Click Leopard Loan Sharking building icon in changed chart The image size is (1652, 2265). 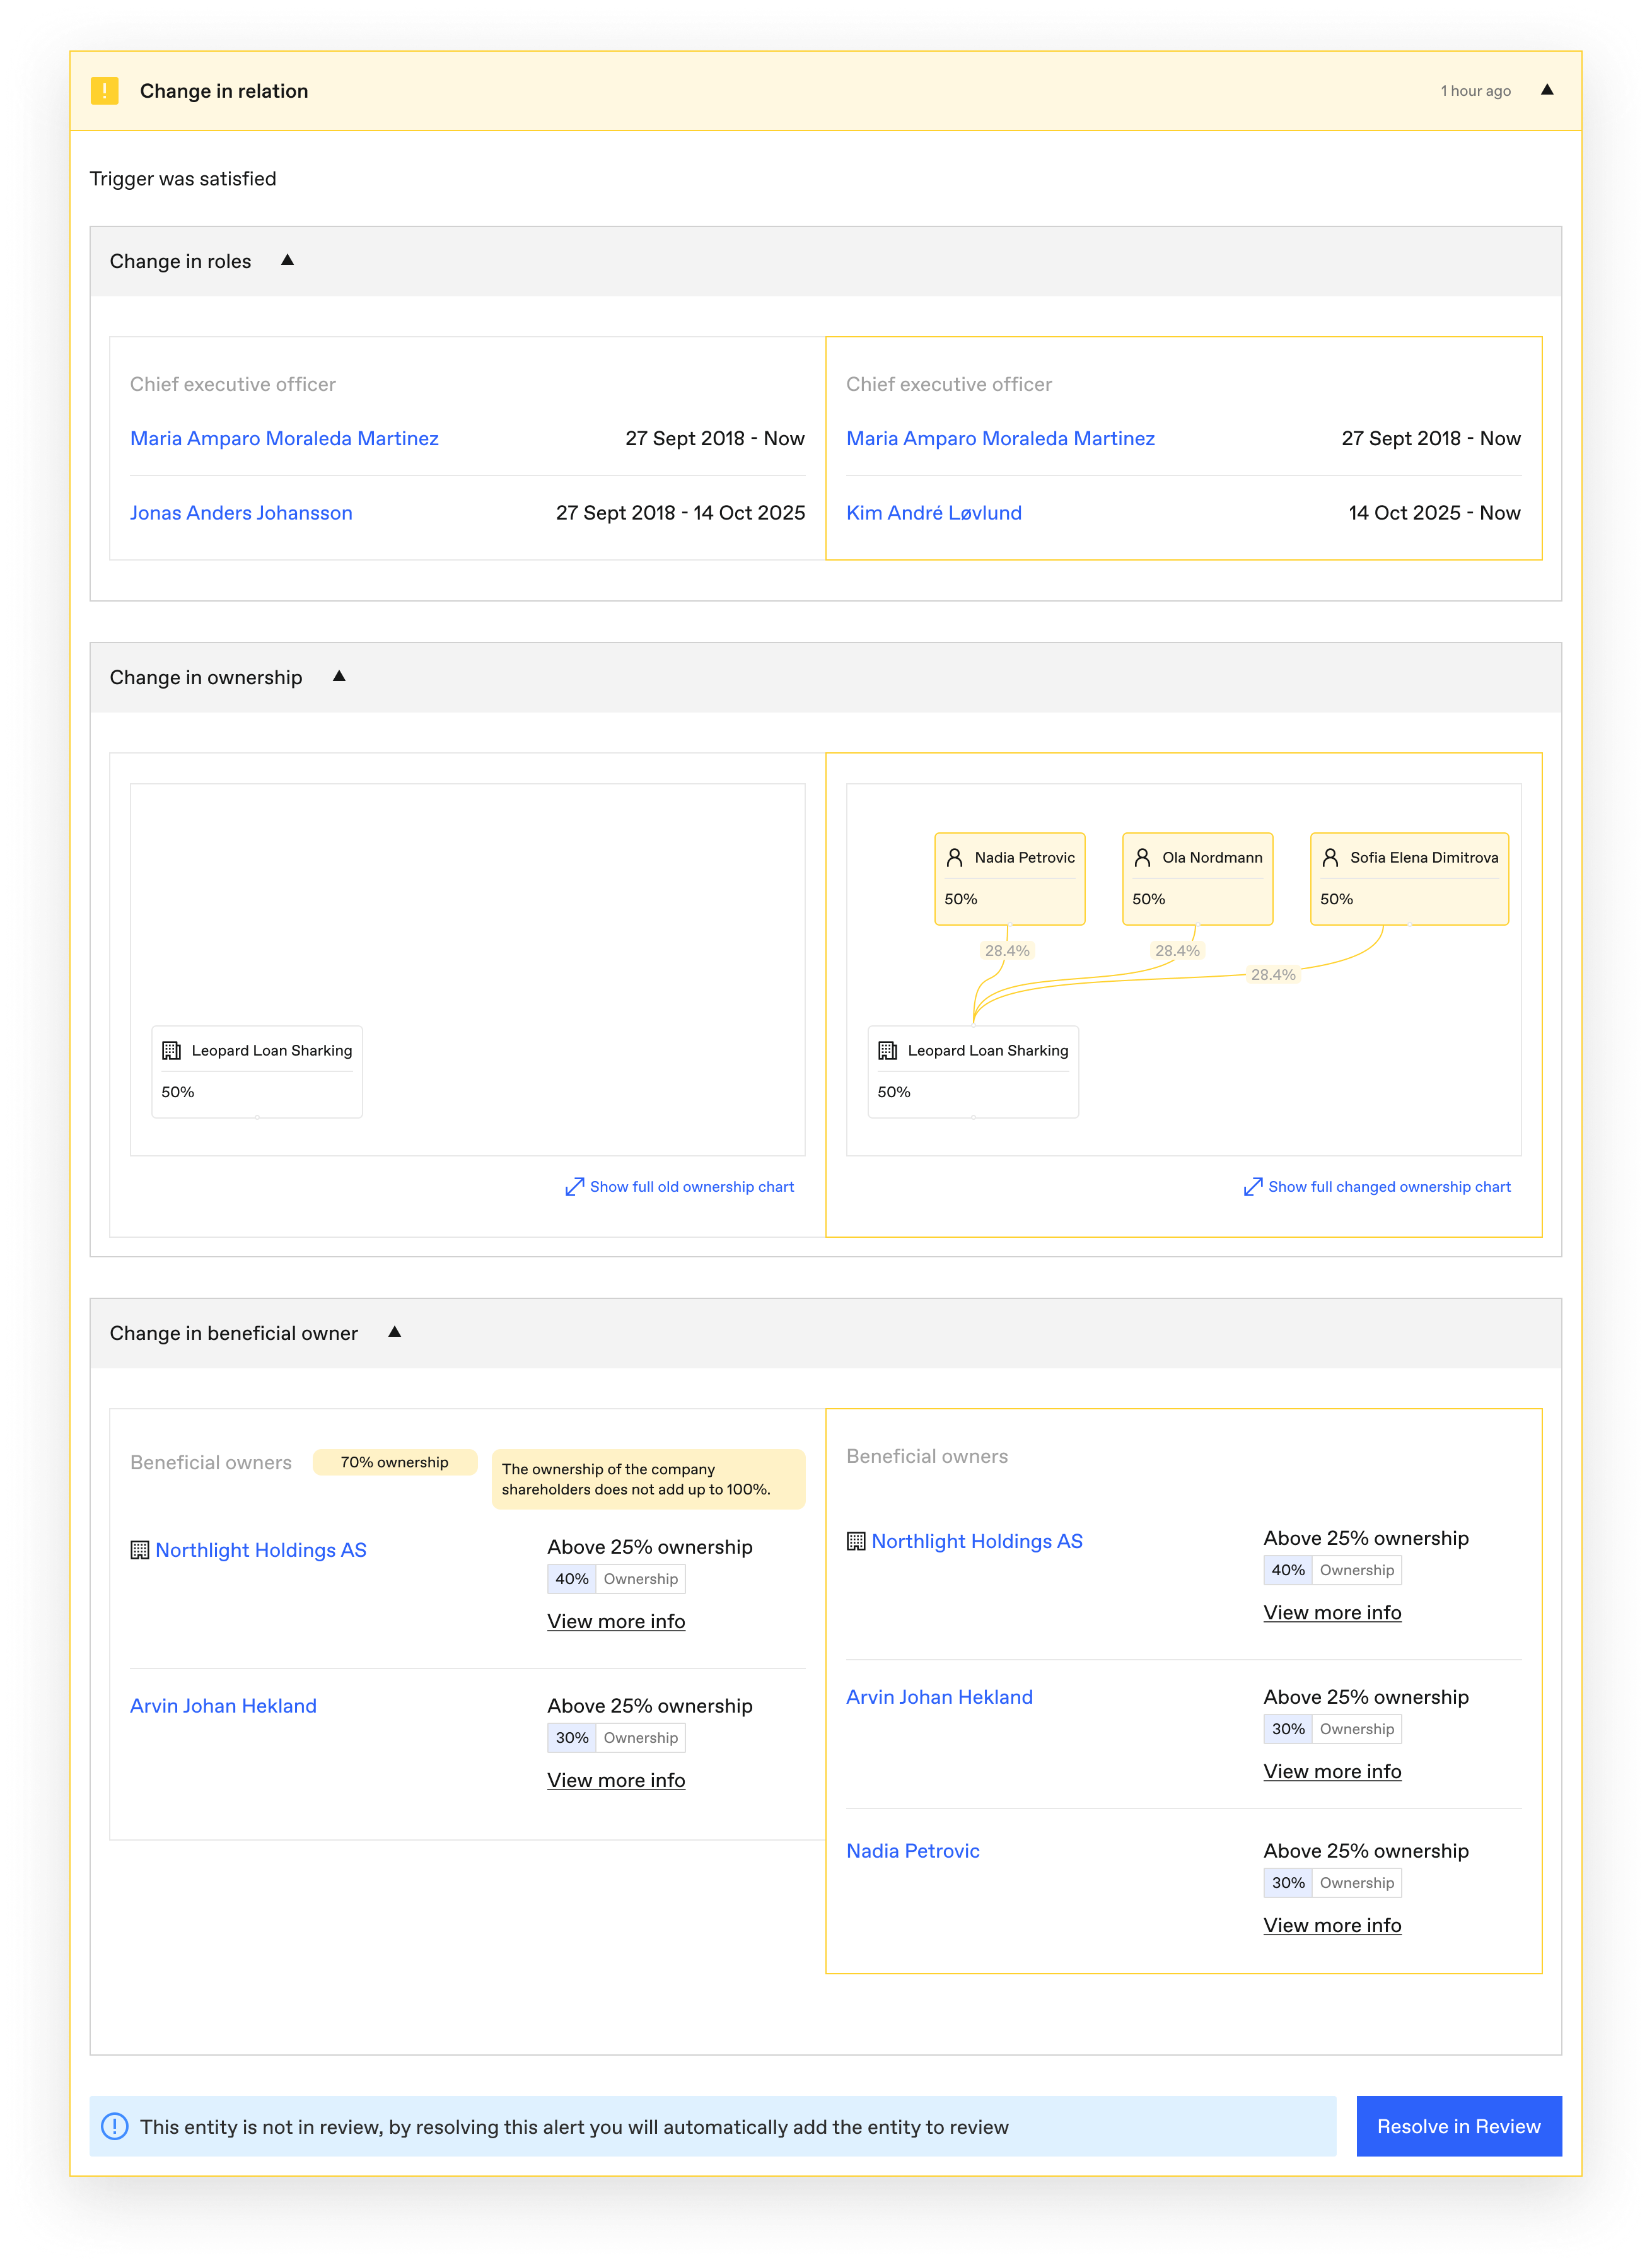point(887,1051)
